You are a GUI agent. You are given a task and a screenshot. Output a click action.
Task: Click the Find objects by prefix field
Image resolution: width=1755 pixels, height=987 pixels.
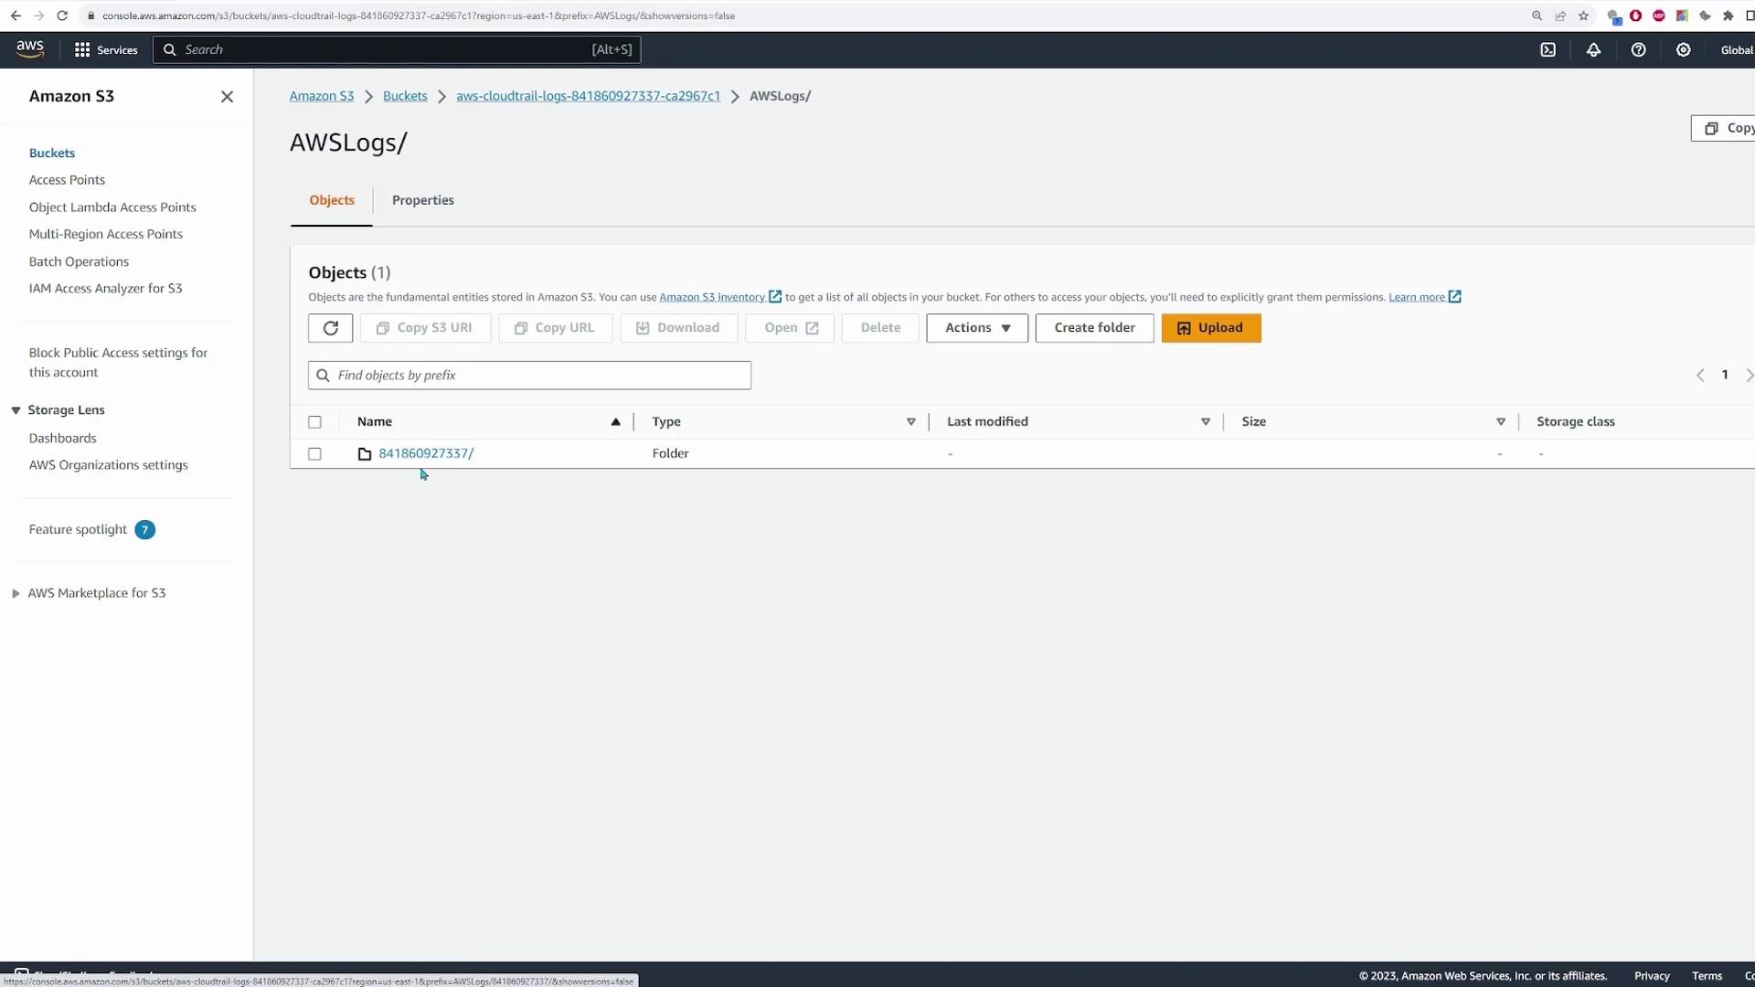pos(530,376)
